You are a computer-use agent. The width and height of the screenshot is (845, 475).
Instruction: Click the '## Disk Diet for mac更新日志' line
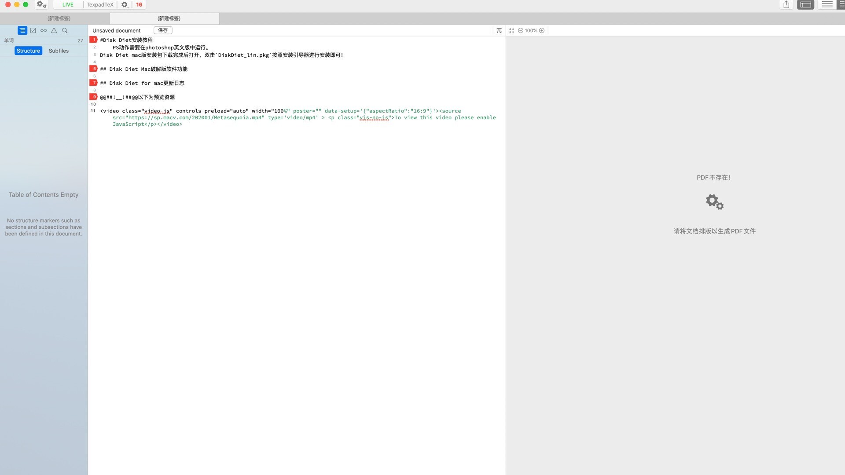(142, 83)
